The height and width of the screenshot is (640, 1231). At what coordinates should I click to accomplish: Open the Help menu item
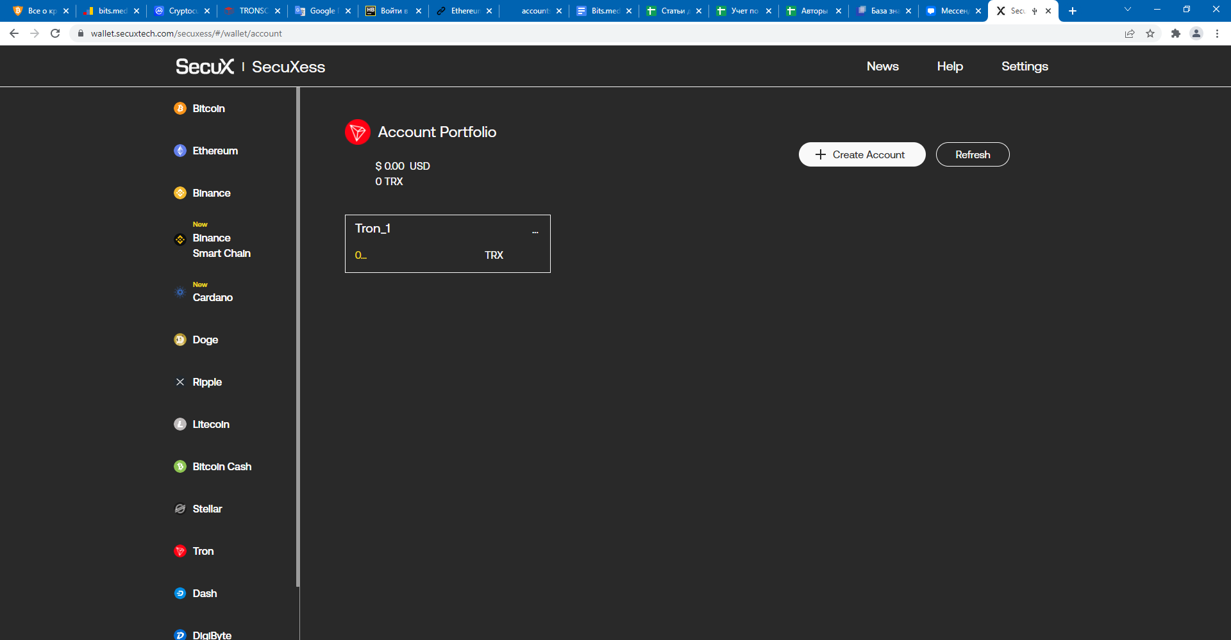tap(950, 67)
